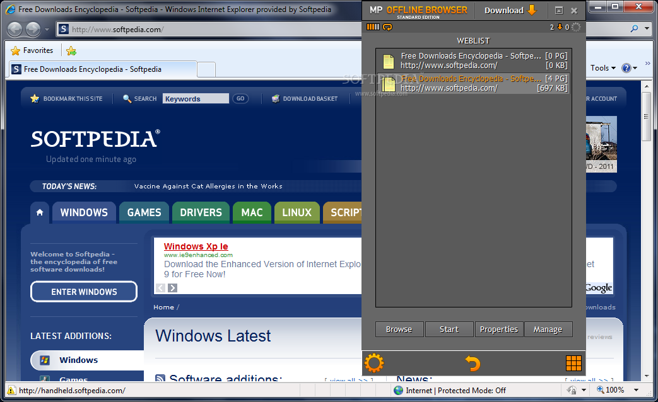
Task: Open recent pages dropdown next to Forward
Action: (47, 30)
